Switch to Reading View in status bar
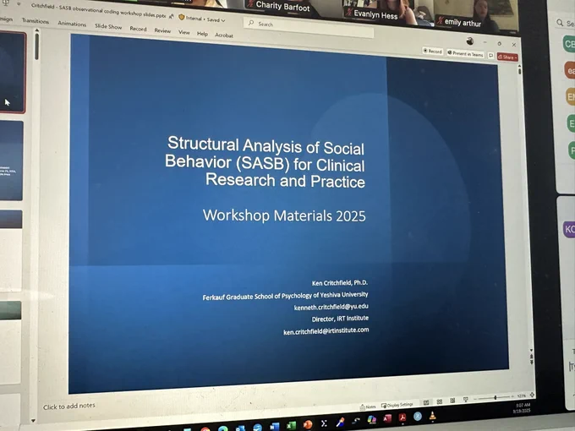This screenshot has height=431, width=575. pyautogui.click(x=452, y=401)
